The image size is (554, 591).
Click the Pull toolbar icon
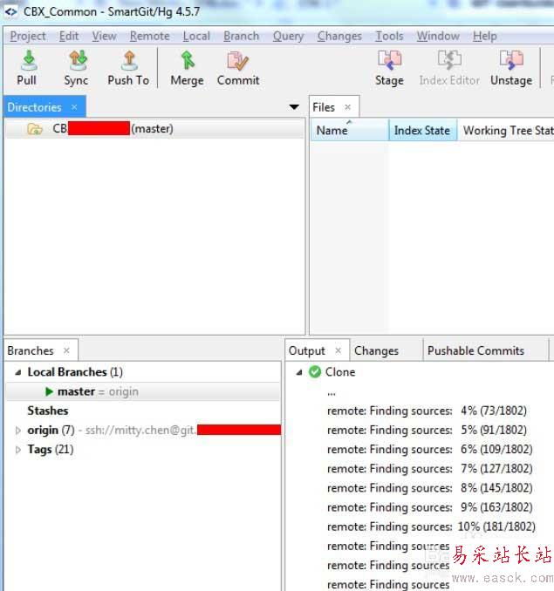(x=28, y=61)
